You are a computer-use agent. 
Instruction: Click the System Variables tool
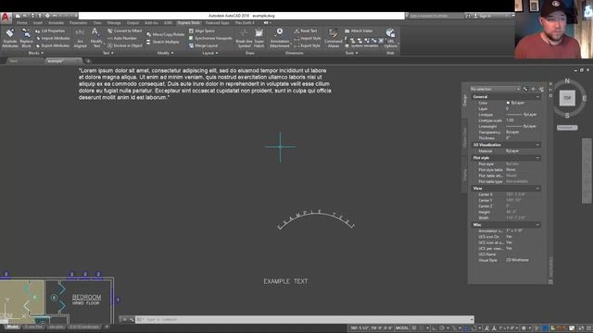[x=361, y=45]
